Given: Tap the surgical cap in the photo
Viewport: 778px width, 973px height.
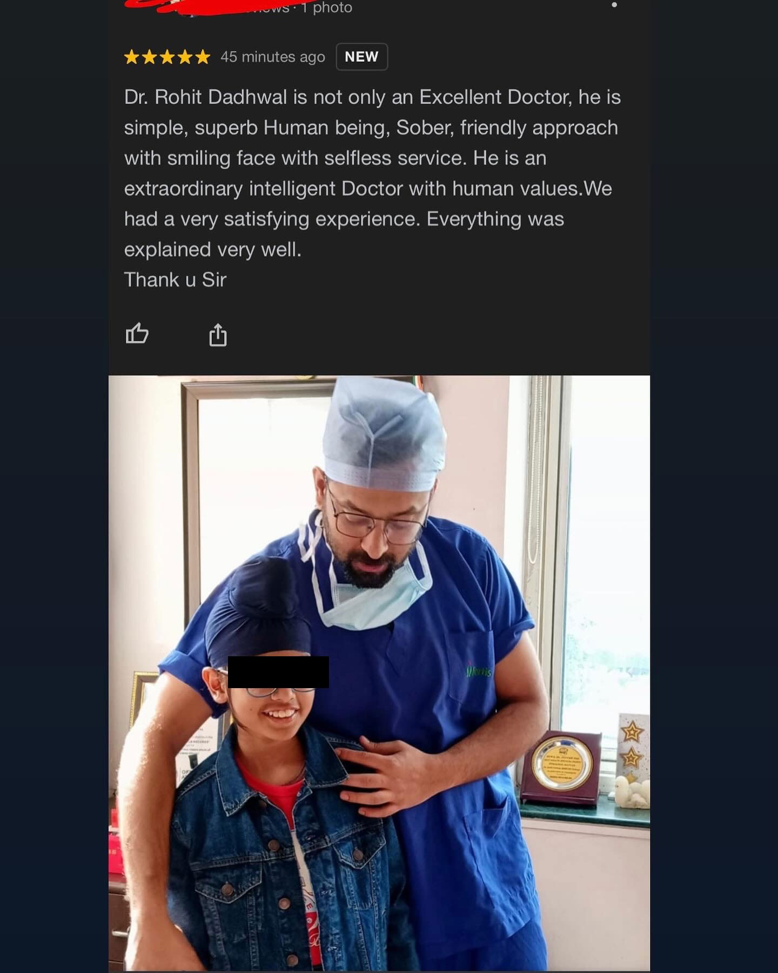Looking at the screenshot, I should tap(384, 435).
